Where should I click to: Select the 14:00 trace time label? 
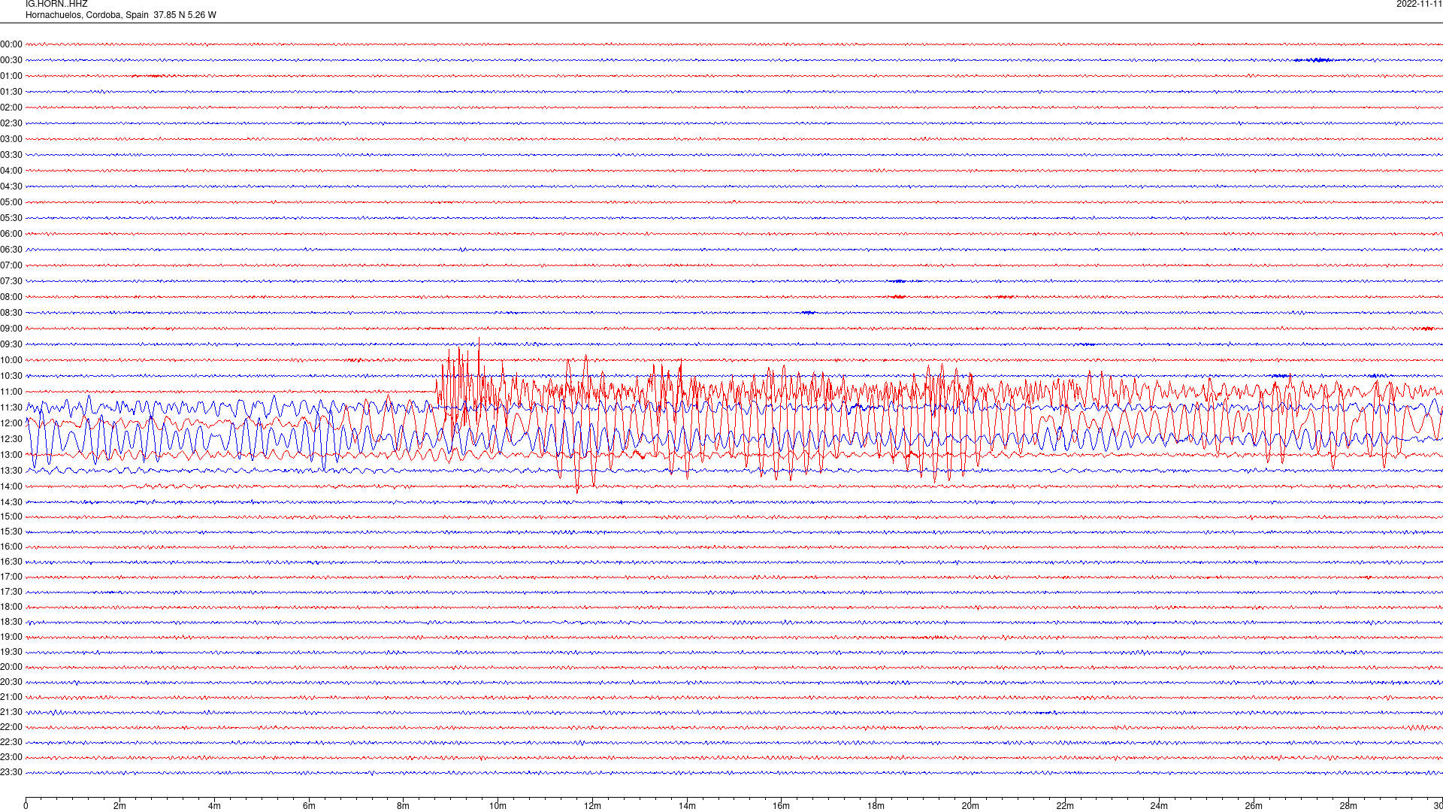11,486
